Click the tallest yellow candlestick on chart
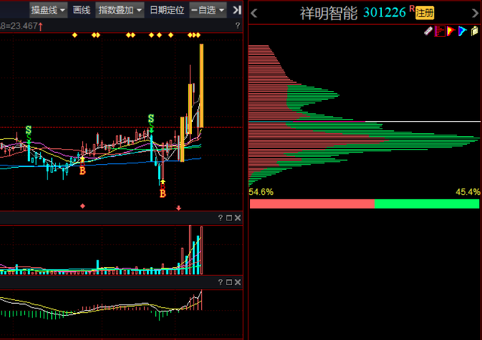The height and width of the screenshot is (340, 482). tap(201, 86)
